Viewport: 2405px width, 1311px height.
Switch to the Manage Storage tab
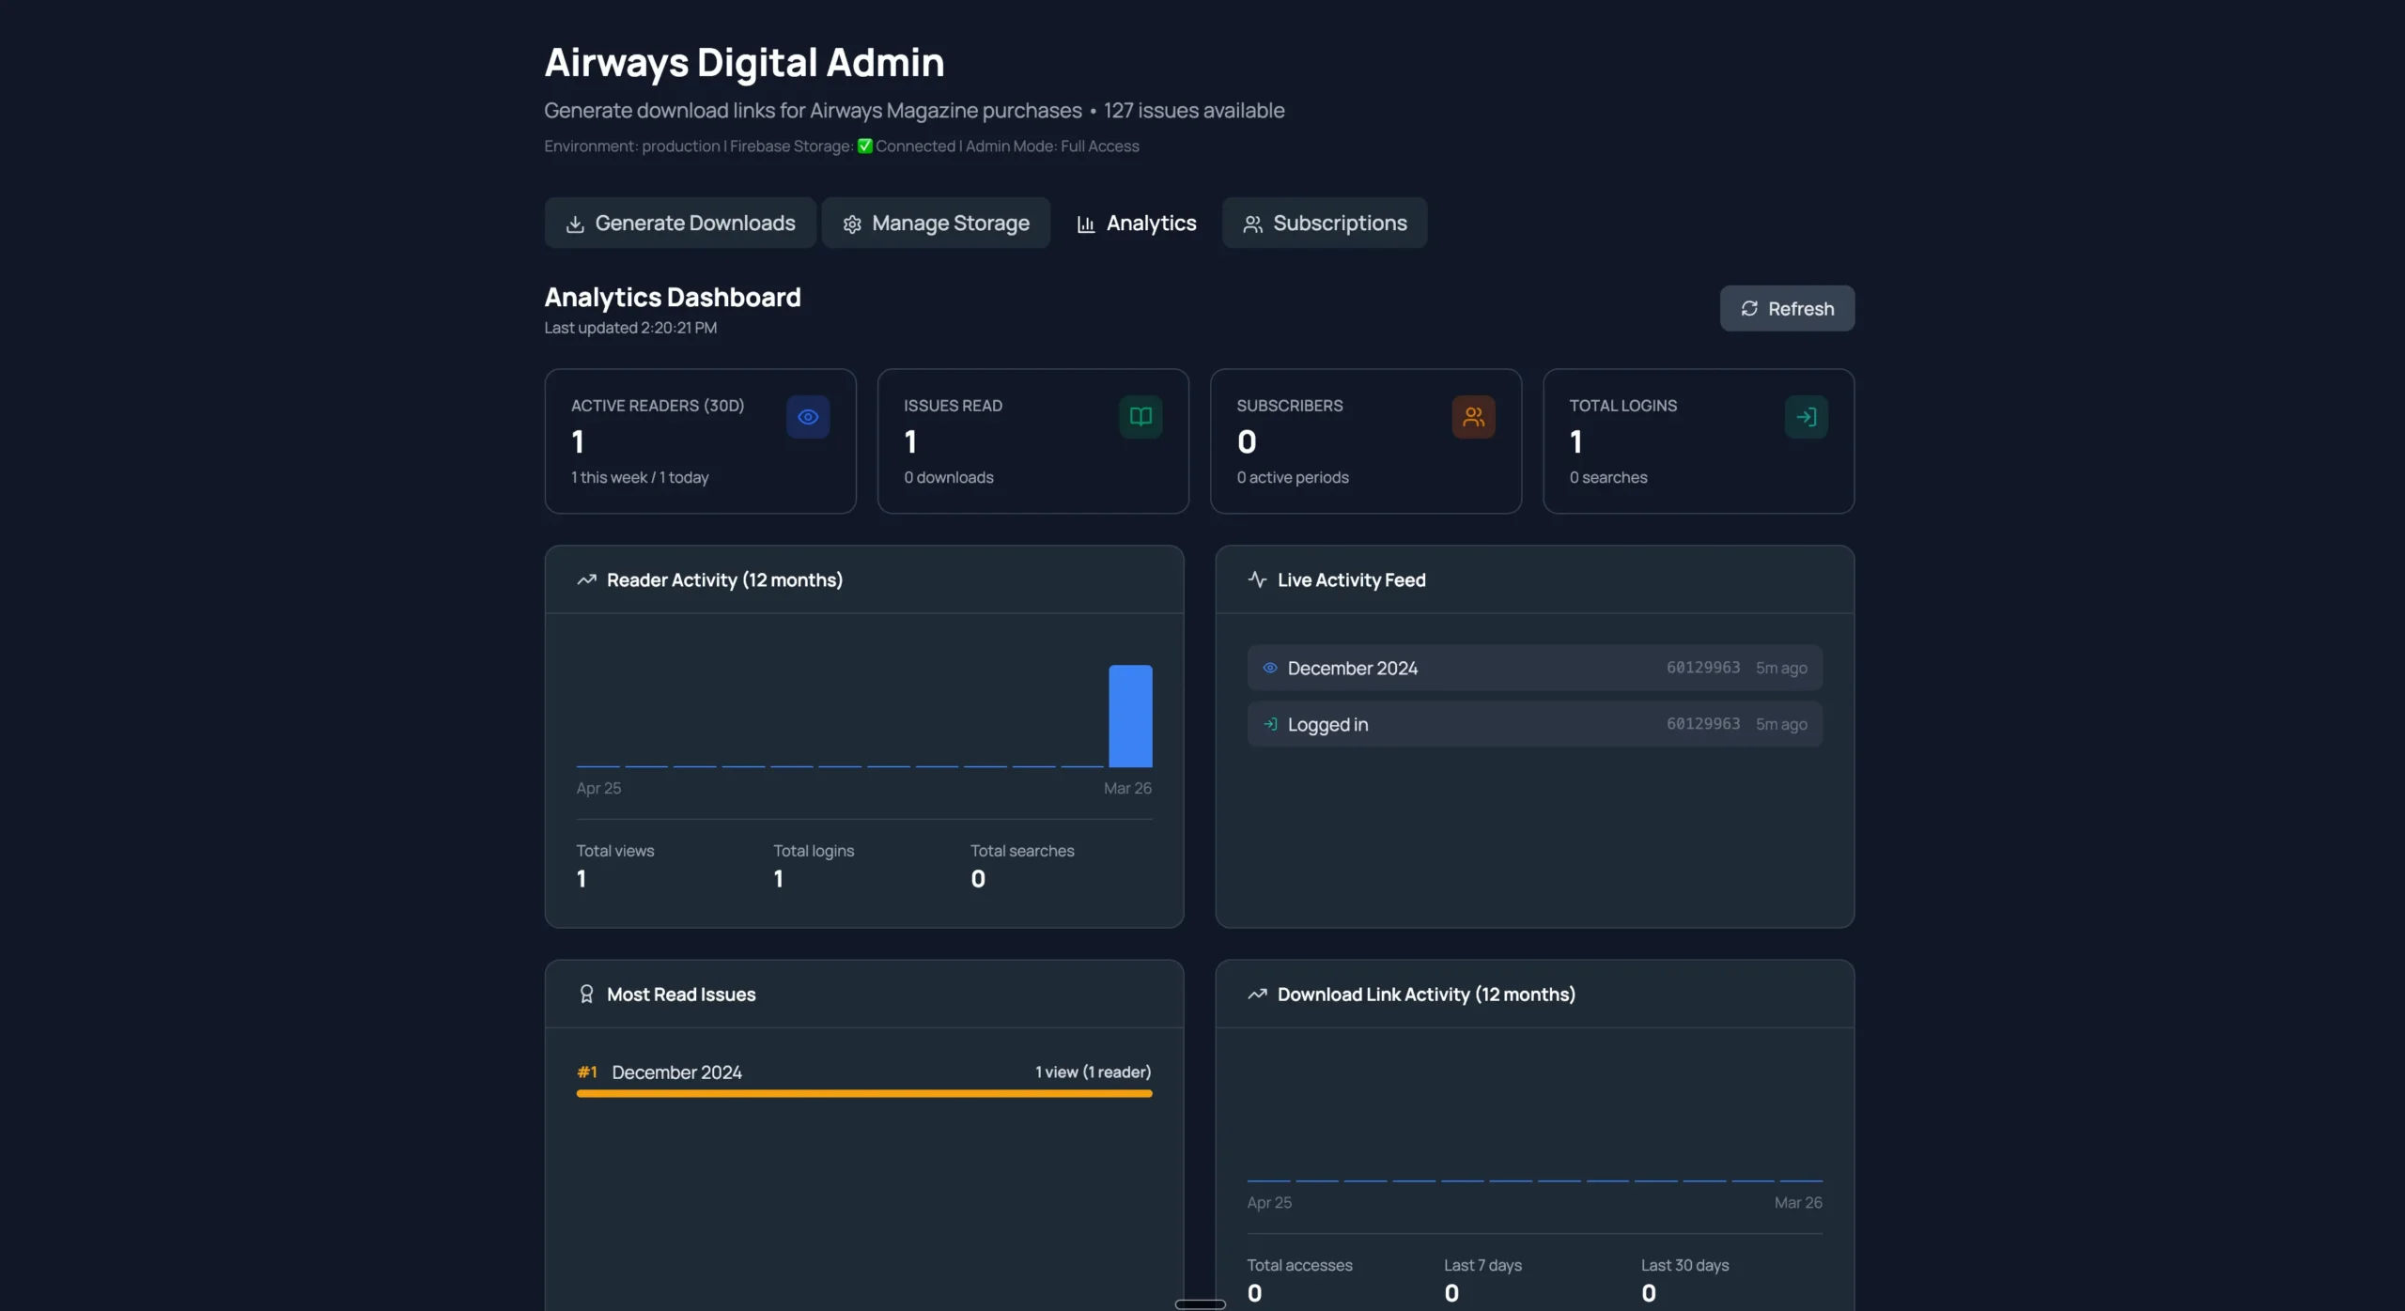tap(936, 223)
